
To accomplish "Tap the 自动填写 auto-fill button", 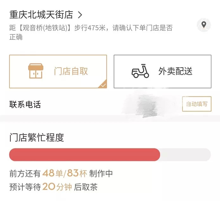I will click(x=197, y=104).
